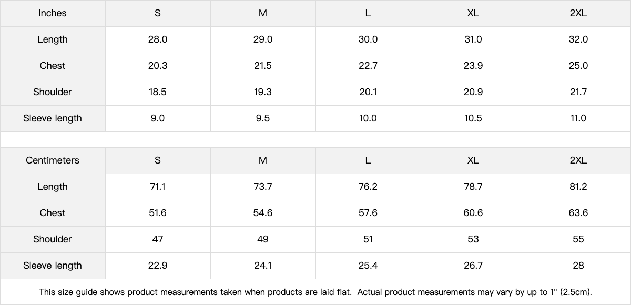
Task: Click the 21.7 shoulder value for 2XL
Action: (x=578, y=92)
